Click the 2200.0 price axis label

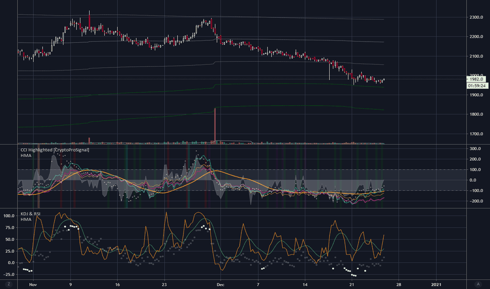(476, 37)
